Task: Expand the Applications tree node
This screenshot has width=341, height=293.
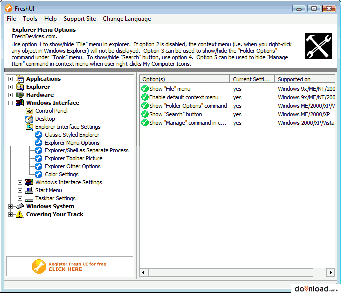Action: pos(10,79)
